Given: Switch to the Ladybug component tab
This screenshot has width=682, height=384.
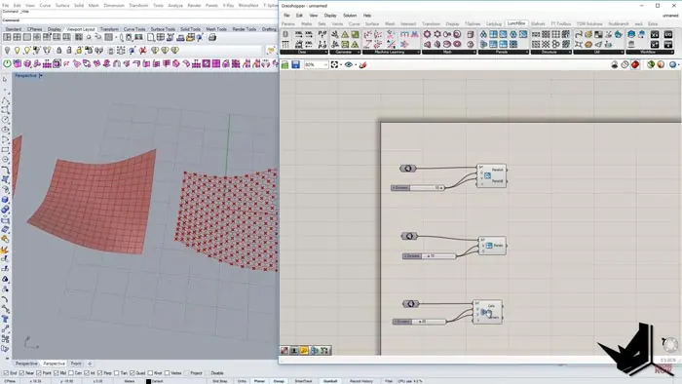Looking at the screenshot, I should 494,24.
